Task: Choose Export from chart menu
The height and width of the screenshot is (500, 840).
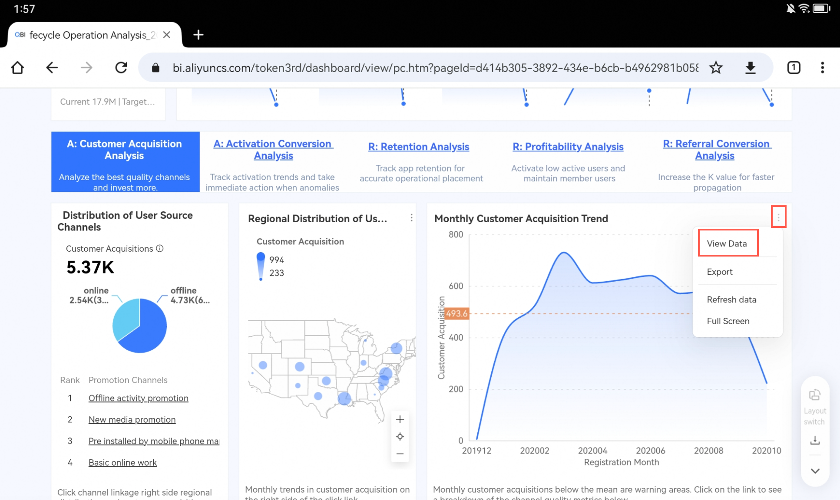Action: (x=719, y=272)
